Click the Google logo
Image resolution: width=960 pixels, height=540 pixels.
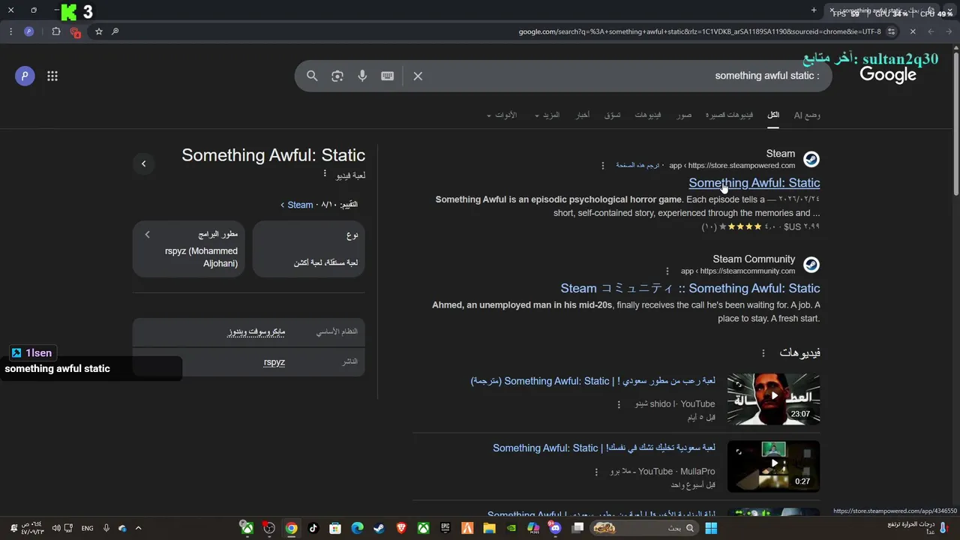[888, 75]
